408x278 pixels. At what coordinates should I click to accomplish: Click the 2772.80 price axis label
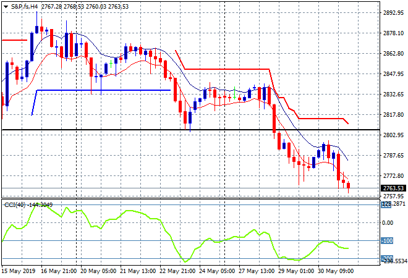393,176
